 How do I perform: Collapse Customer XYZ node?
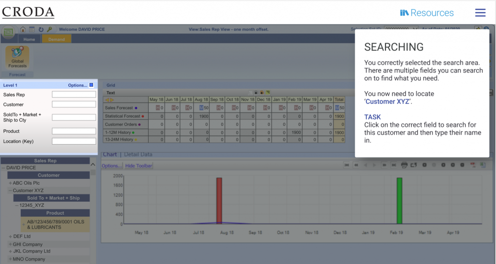point(11,191)
